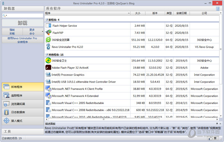Switch to the 浏览器拓展 tab
224x142 pixels.
(23, 104)
